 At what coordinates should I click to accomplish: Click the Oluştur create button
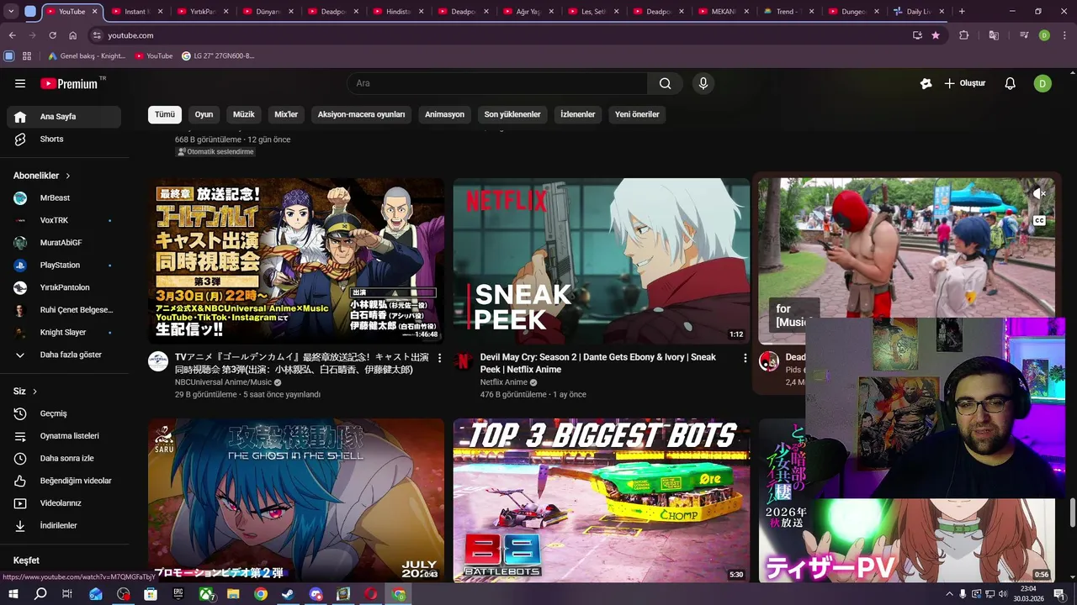pos(964,83)
